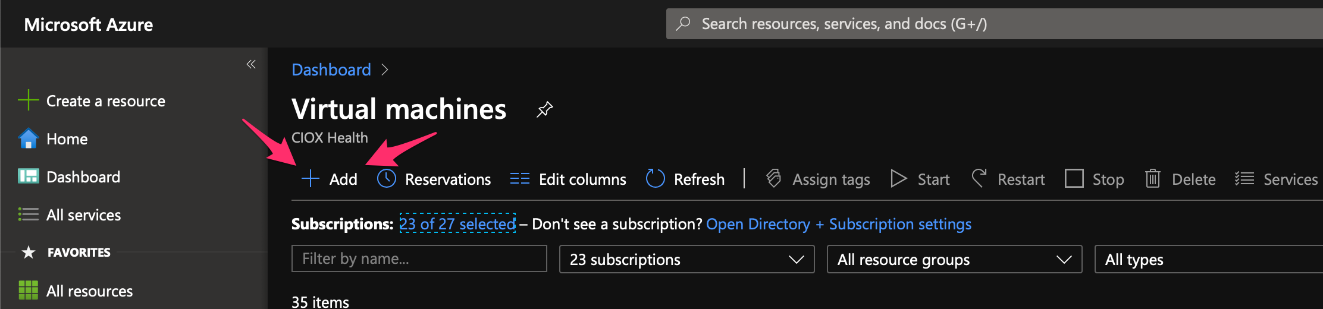Screen dimensions: 1323x309
Task: Click the Edit columns icon
Action: pos(520,179)
